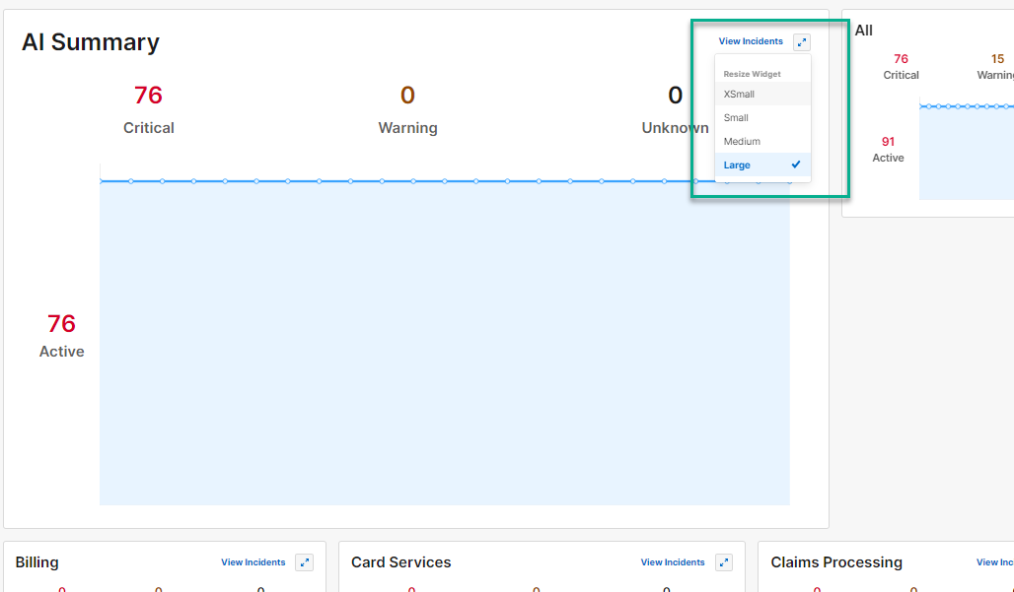Click the resize icon on Claims Processing widget
1014x592 pixels.
(1010, 562)
